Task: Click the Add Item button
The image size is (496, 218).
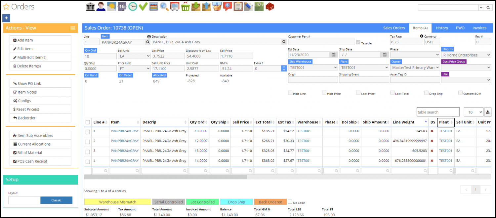Action: [40, 40]
